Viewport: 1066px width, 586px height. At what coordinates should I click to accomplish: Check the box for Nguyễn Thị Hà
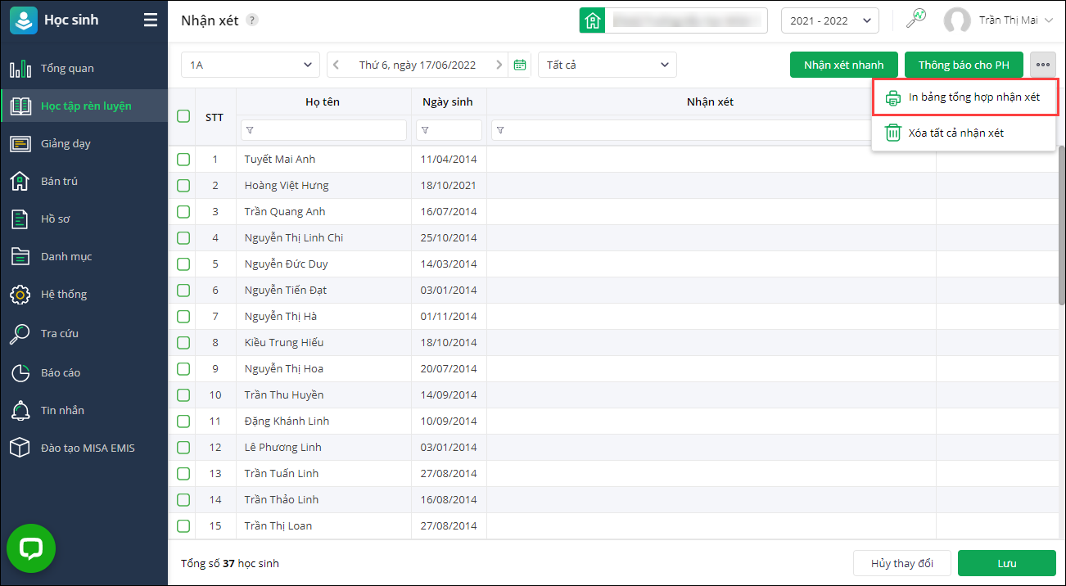point(183,316)
